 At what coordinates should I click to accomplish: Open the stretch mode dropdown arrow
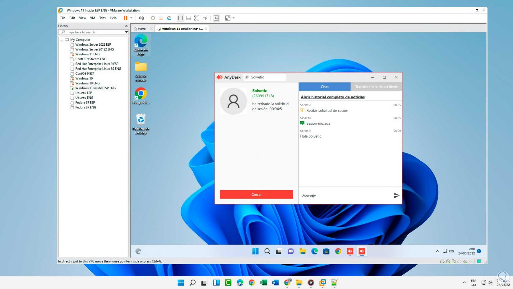tap(233, 18)
